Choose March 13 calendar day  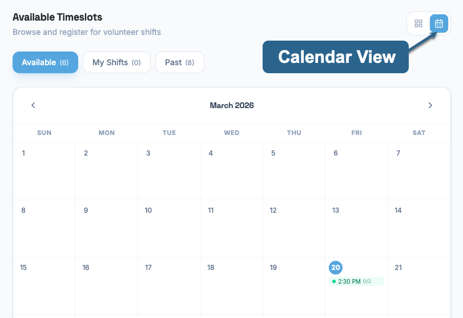(x=356, y=228)
